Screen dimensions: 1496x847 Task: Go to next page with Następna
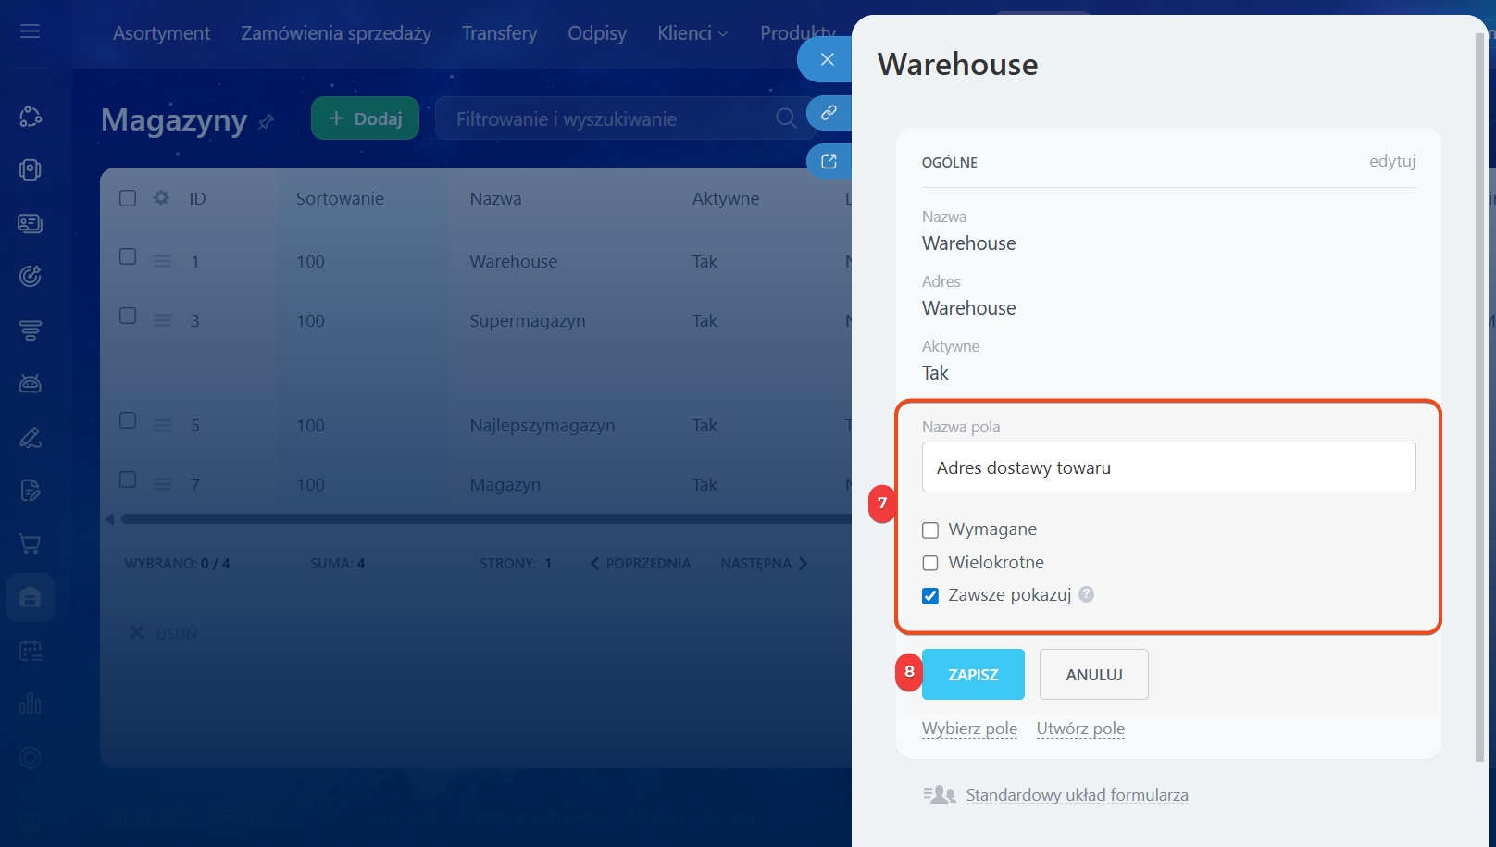pos(764,563)
